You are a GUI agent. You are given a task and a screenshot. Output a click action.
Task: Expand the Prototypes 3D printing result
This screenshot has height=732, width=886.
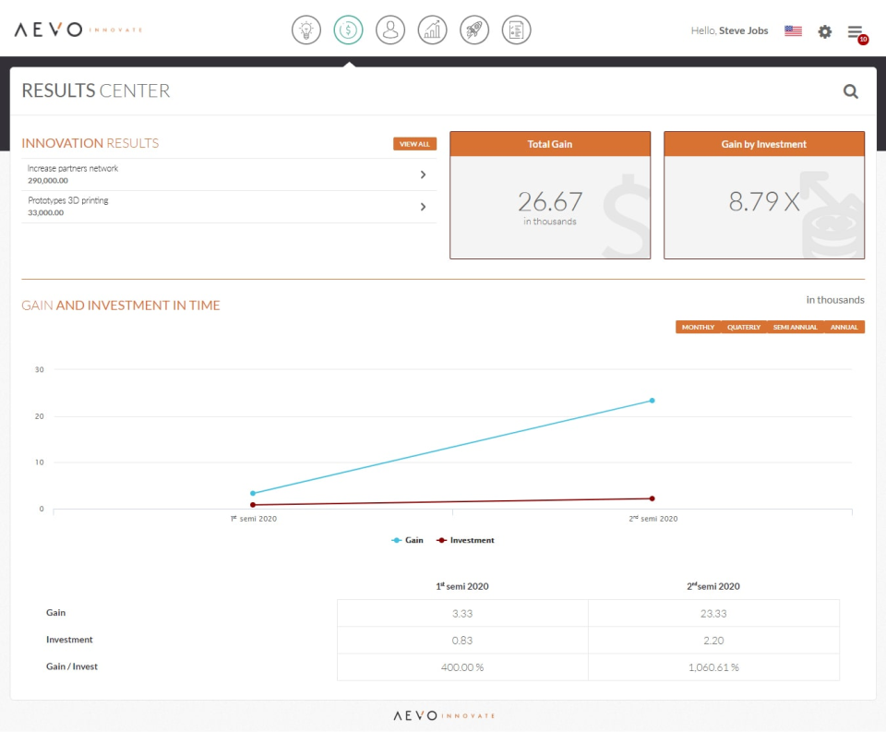[423, 207]
